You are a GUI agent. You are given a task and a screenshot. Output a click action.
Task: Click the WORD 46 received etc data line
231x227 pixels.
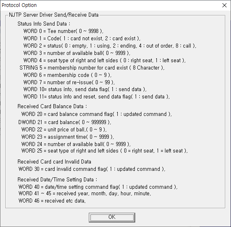(x=52, y=201)
